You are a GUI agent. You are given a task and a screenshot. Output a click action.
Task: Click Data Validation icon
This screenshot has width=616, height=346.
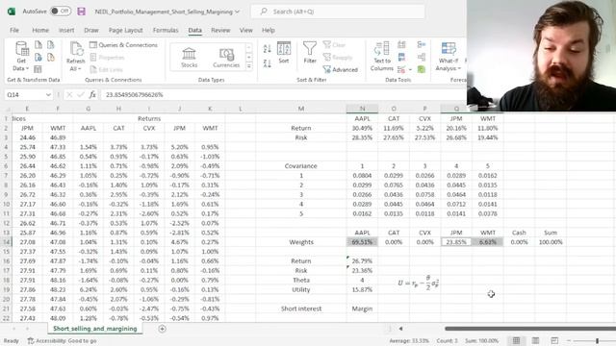click(401, 69)
